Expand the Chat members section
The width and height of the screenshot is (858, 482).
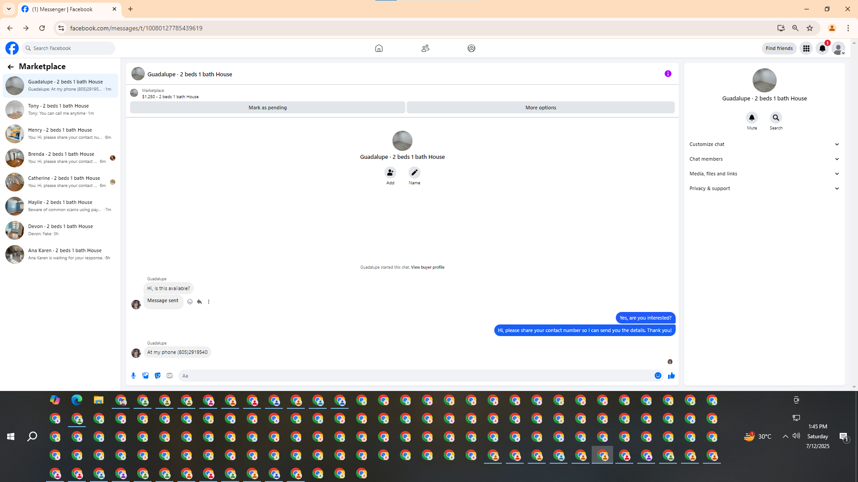(764, 159)
